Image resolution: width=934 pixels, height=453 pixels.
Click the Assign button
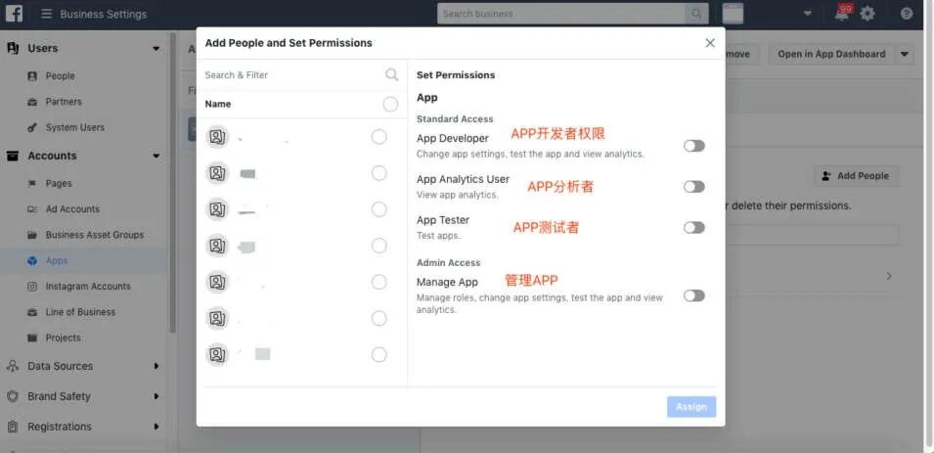pyautogui.click(x=691, y=406)
